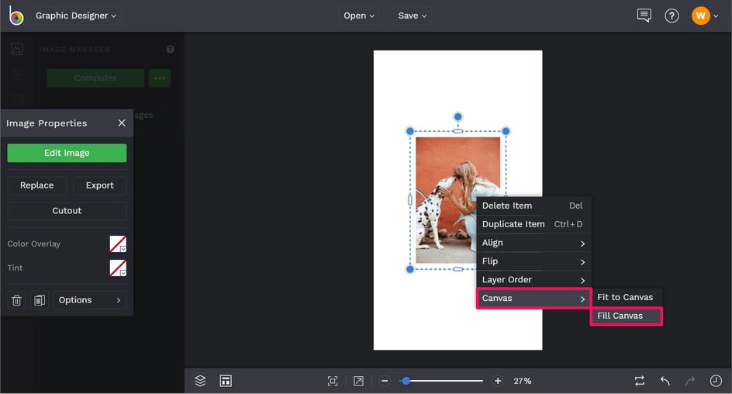
Task: Open the Graphic Designer dropdown
Action: tap(76, 16)
